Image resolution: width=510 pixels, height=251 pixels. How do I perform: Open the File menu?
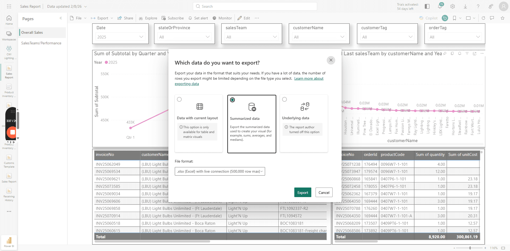pos(78,18)
